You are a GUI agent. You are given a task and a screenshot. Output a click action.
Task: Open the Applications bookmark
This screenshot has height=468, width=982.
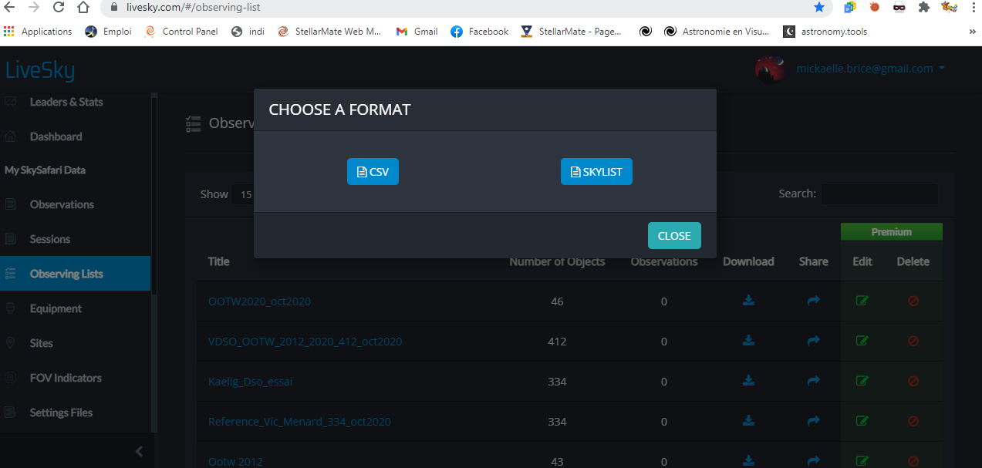[x=38, y=32]
